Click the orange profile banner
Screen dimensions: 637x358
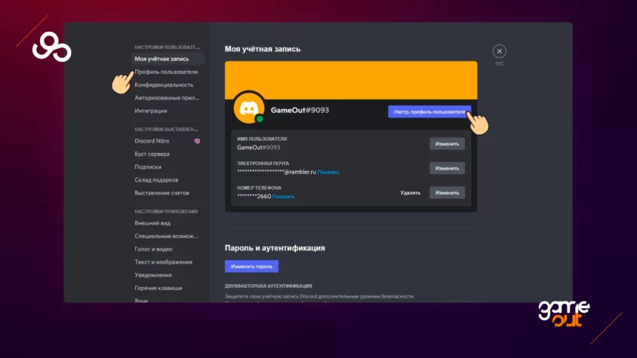coord(351,80)
